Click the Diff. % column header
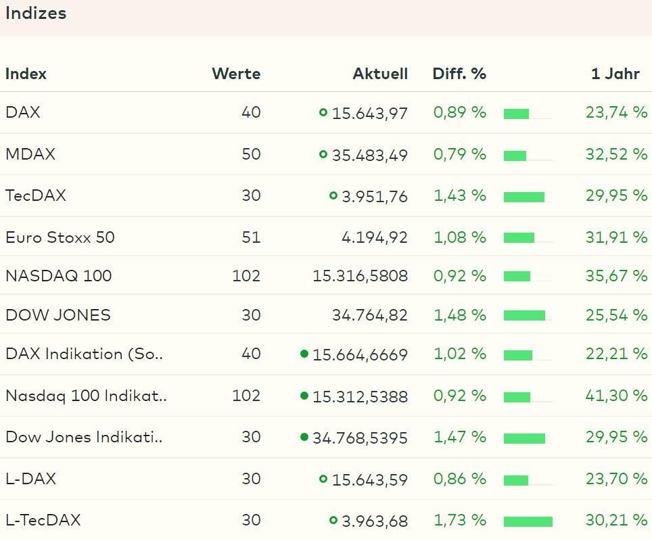 coord(459,74)
